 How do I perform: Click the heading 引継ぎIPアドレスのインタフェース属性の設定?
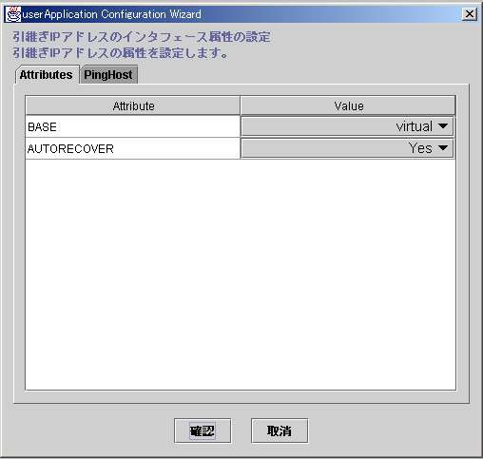click(142, 37)
